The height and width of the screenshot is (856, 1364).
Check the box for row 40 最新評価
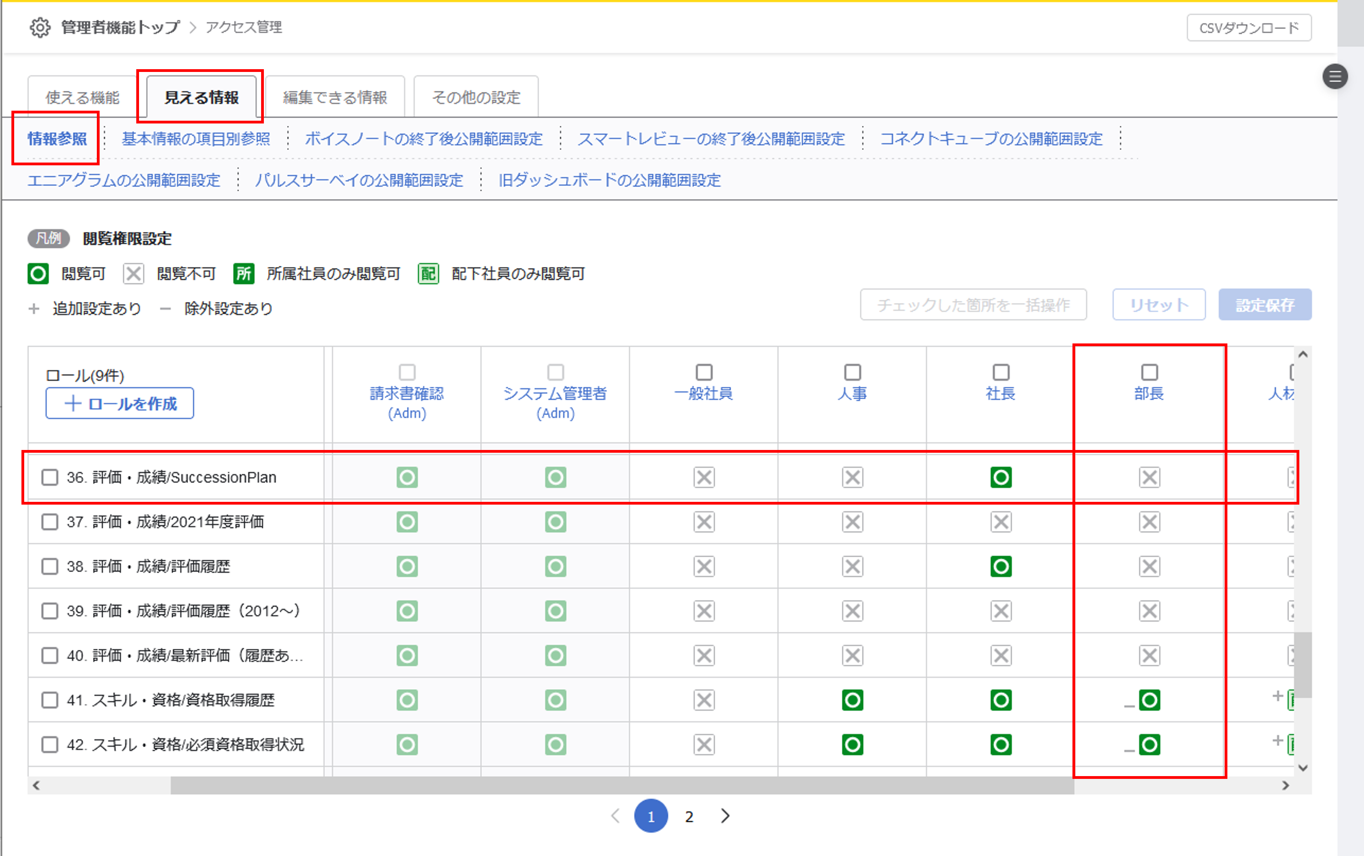[x=50, y=656]
